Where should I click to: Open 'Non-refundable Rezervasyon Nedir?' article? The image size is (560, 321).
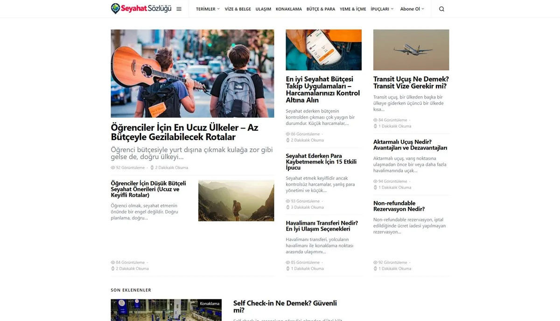click(399, 206)
